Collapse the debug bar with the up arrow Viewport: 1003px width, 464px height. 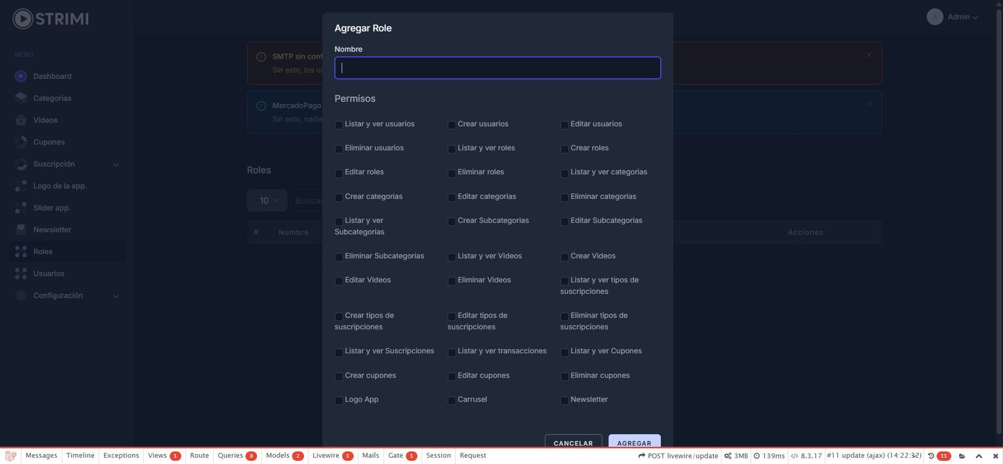979,456
